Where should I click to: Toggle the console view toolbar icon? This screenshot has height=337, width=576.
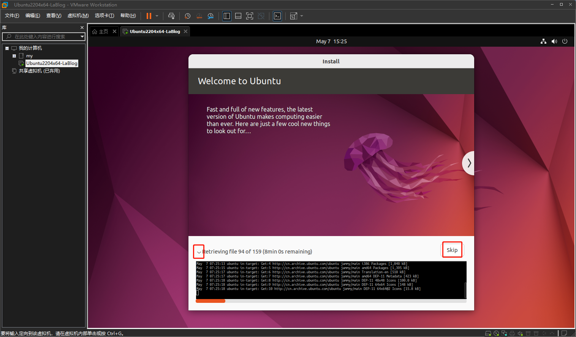point(278,16)
